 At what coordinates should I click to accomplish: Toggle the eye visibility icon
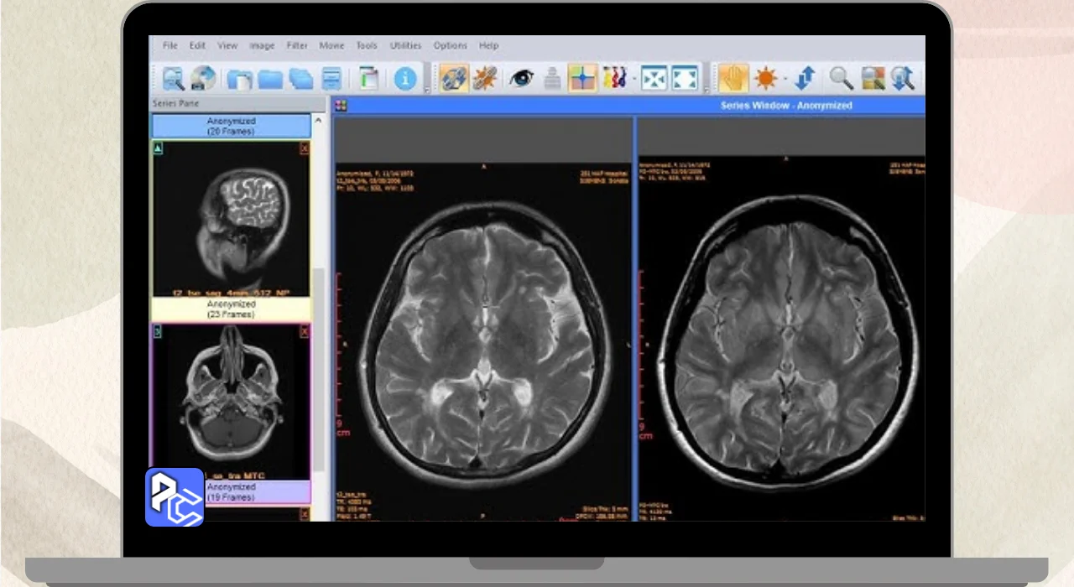pyautogui.click(x=520, y=79)
